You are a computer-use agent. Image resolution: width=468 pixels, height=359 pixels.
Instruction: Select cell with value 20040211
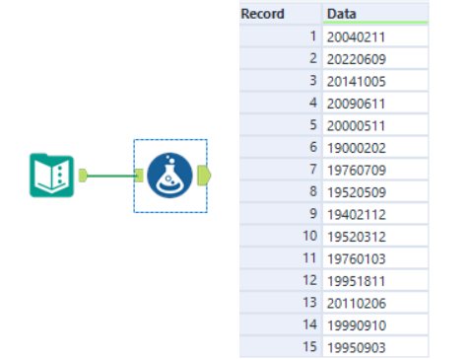pos(375,36)
